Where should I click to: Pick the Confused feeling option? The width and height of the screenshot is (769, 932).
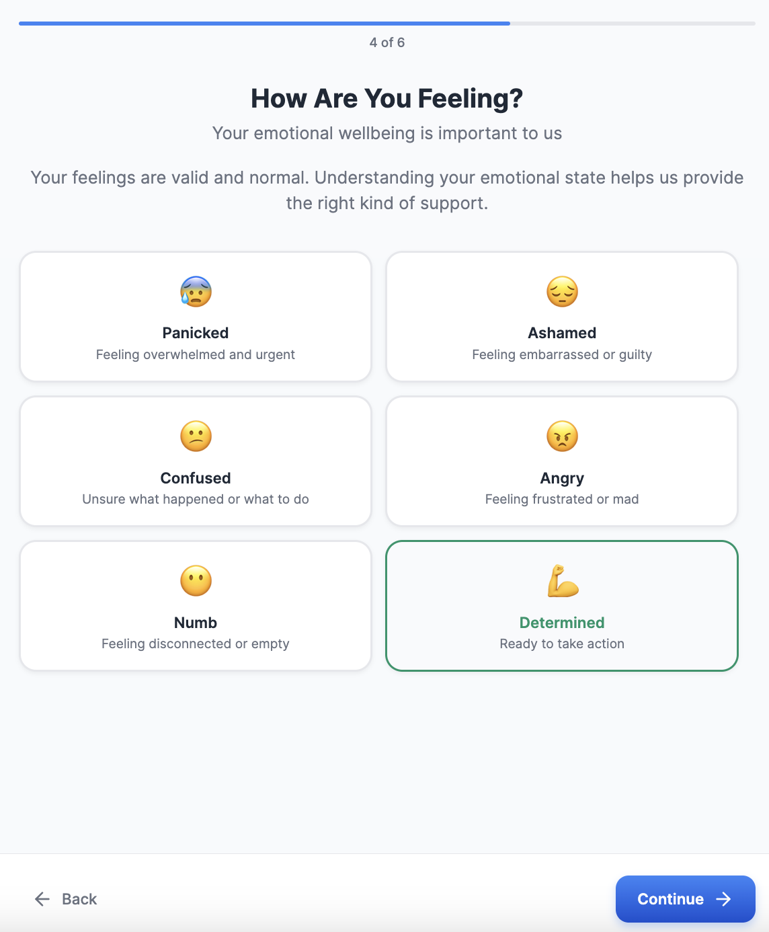pos(196,461)
